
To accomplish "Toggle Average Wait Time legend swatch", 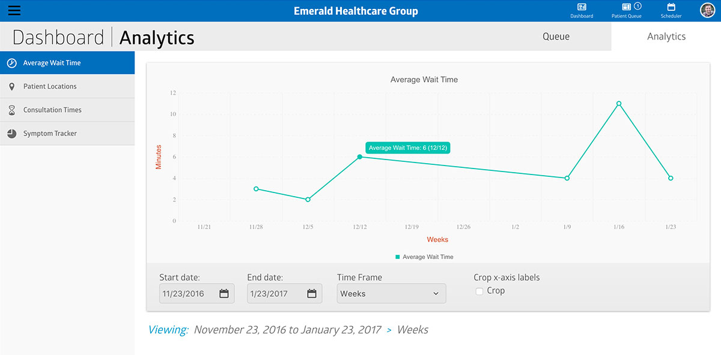I will pos(397,257).
